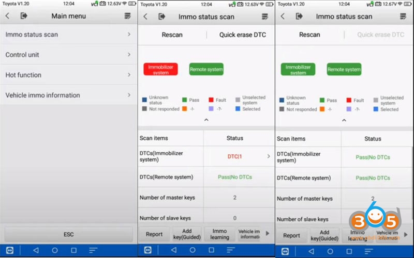This screenshot has height=258, width=414.
Task: Open the list menu icon on Main menu header
Action: point(127,16)
